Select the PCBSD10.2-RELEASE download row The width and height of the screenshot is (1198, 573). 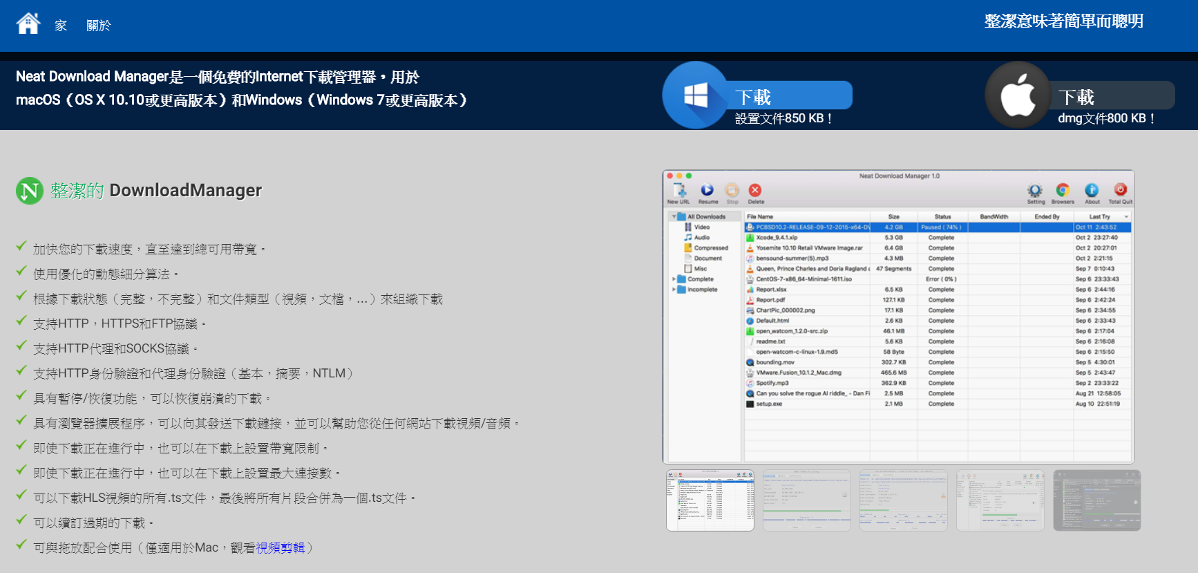(x=938, y=227)
